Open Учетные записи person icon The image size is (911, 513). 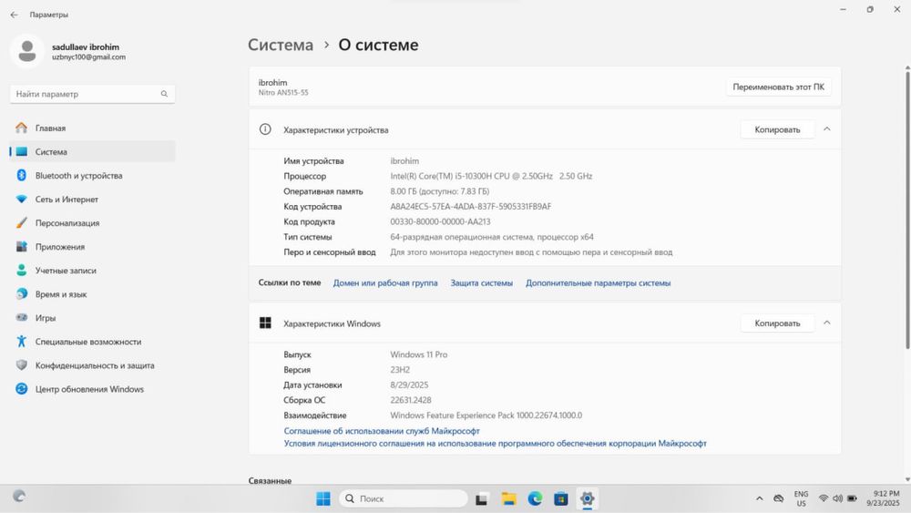point(22,271)
